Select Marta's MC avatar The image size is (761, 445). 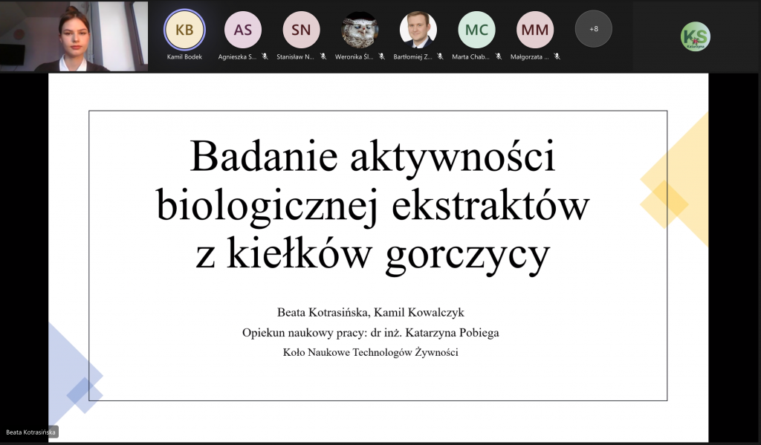pyautogui.click(x=476, y=30)
